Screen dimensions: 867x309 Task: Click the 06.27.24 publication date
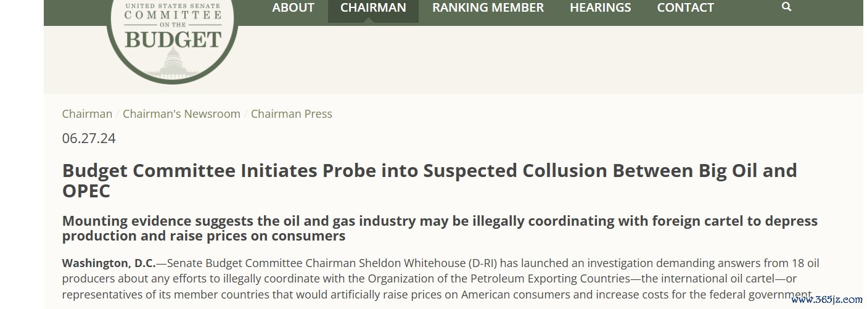click(x=89, y=138)
